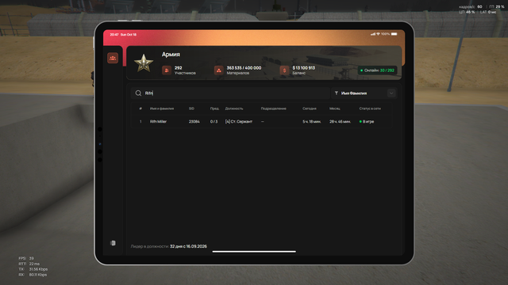Click the Ст. Сержант rank cell
Viewport: 508px width, 285px height.
click(x=239, y=121)
